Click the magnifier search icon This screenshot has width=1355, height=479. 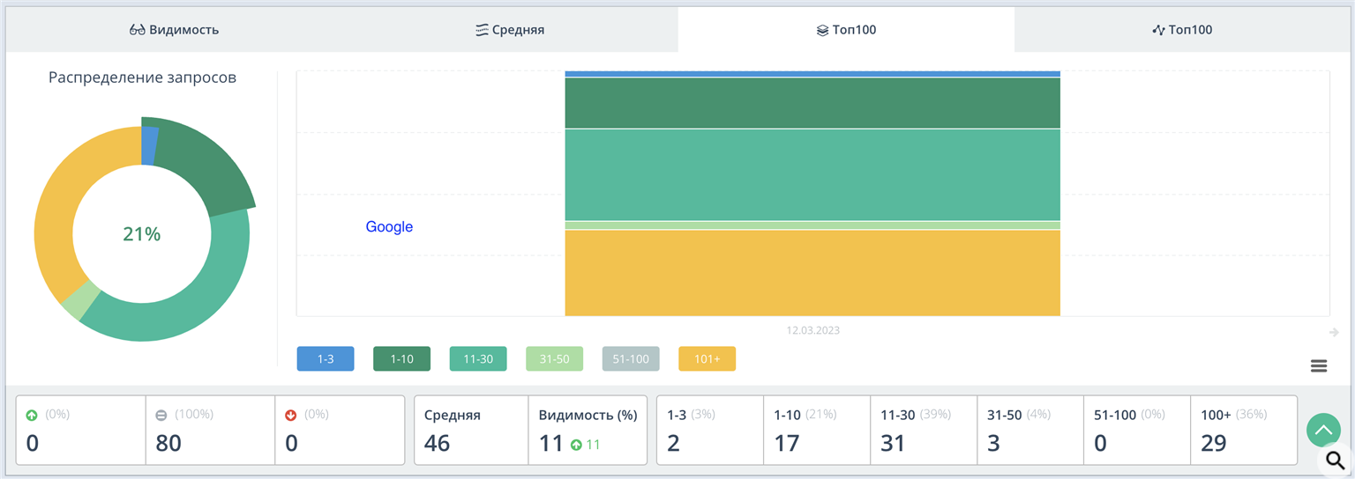pyautogui.click(x=1336, y=461)
